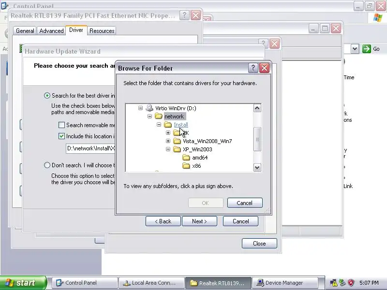
Task: Click the Close button of background dialog
Action: [259, 244]
